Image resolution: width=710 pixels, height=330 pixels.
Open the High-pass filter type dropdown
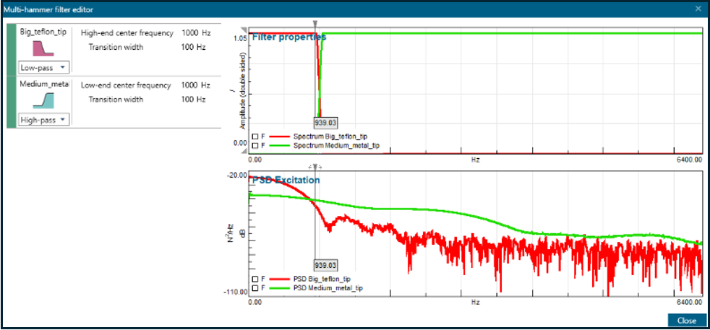point(43,120)
